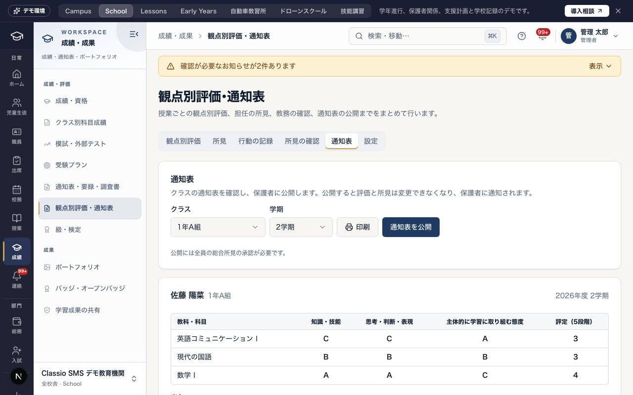Open 出席 attendance icon
The image size is (633, 395).
click(17, 164)
